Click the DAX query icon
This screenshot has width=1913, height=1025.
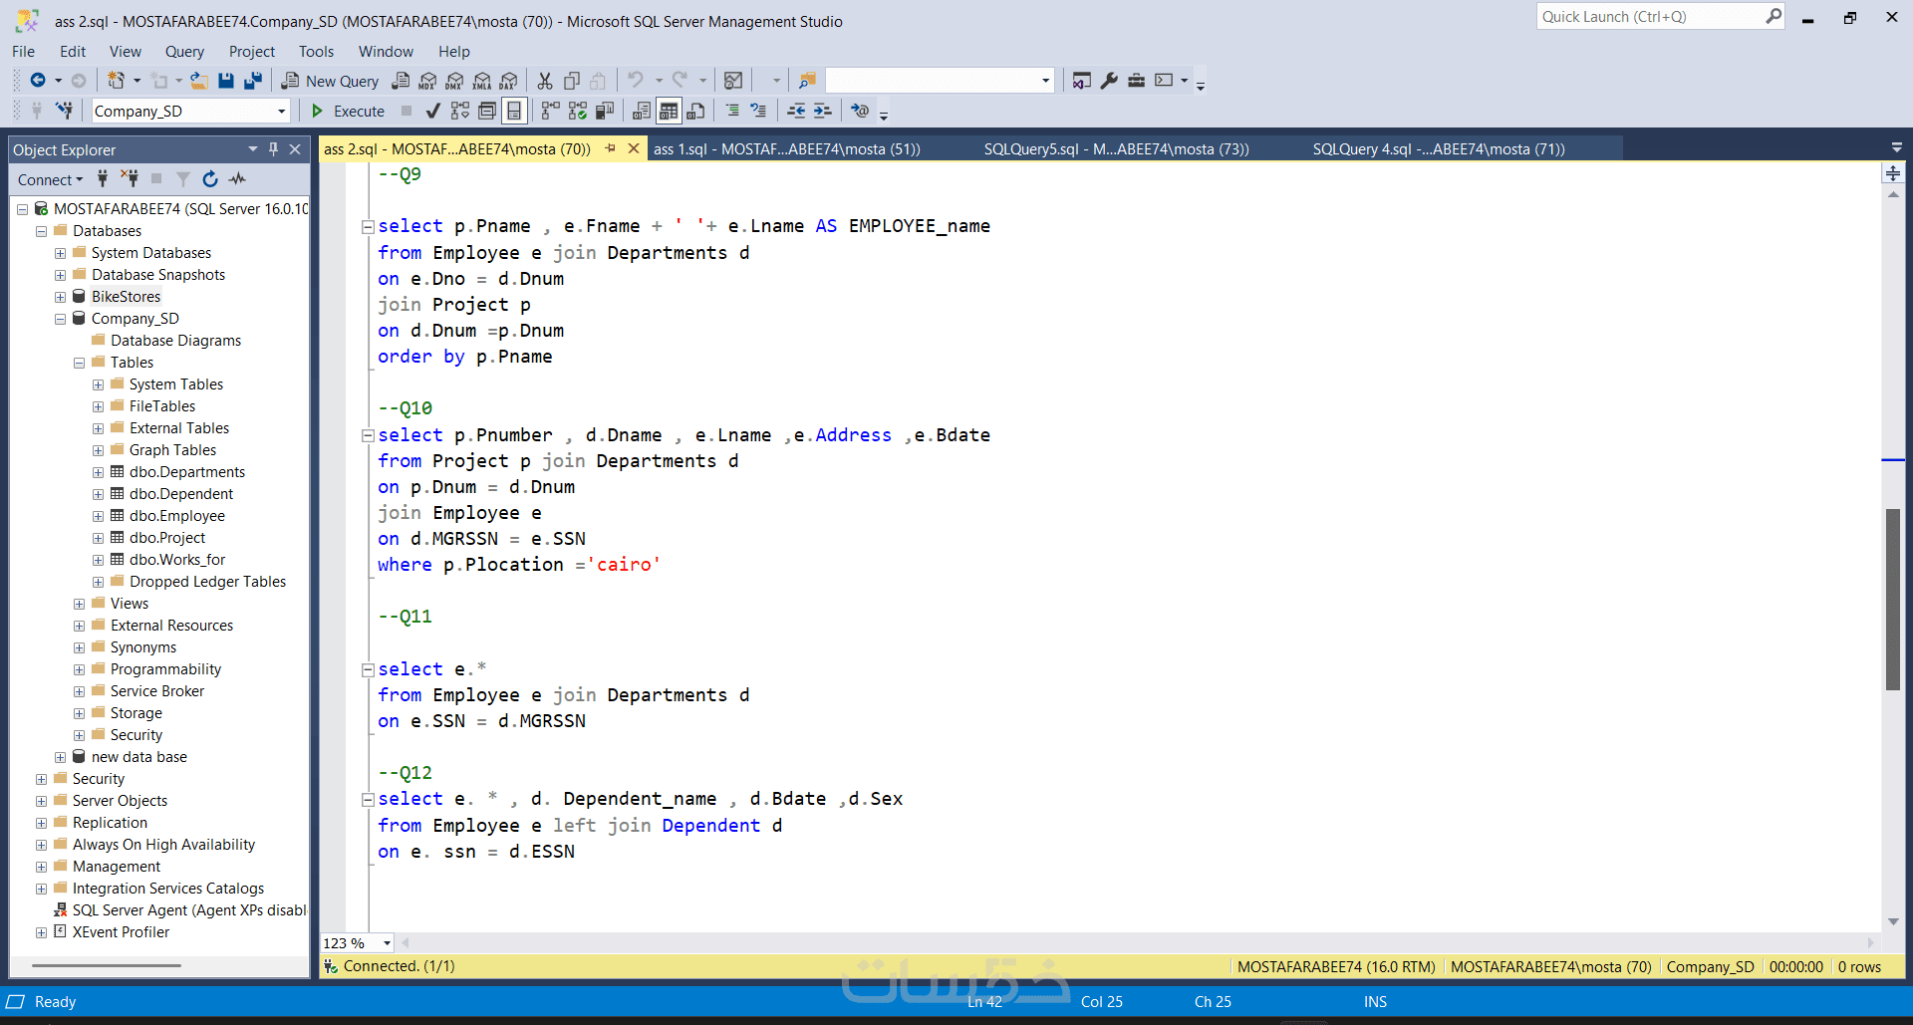point(509,81)
